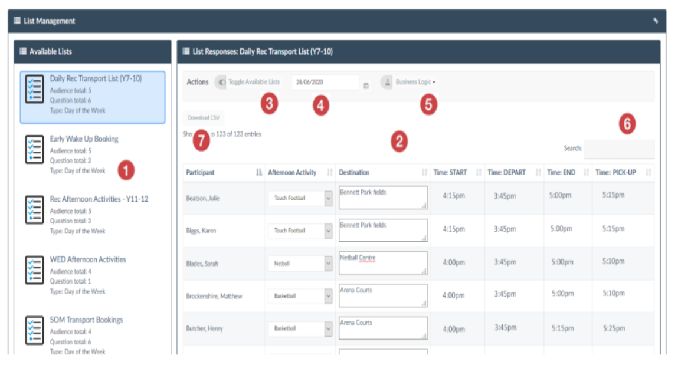This screenshot has width=678, height=375.
Task: Click the SOM Transport Bookings checklist icon
Action: point(34,331)
